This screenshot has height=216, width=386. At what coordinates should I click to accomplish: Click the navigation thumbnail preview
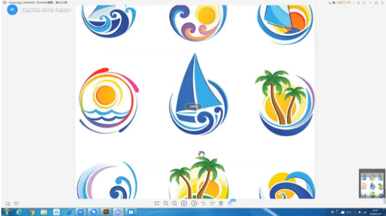(x=372, y=183)
